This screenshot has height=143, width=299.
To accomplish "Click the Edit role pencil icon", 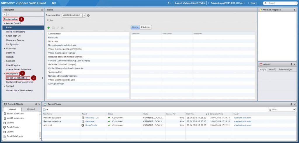I will [58, 28].
